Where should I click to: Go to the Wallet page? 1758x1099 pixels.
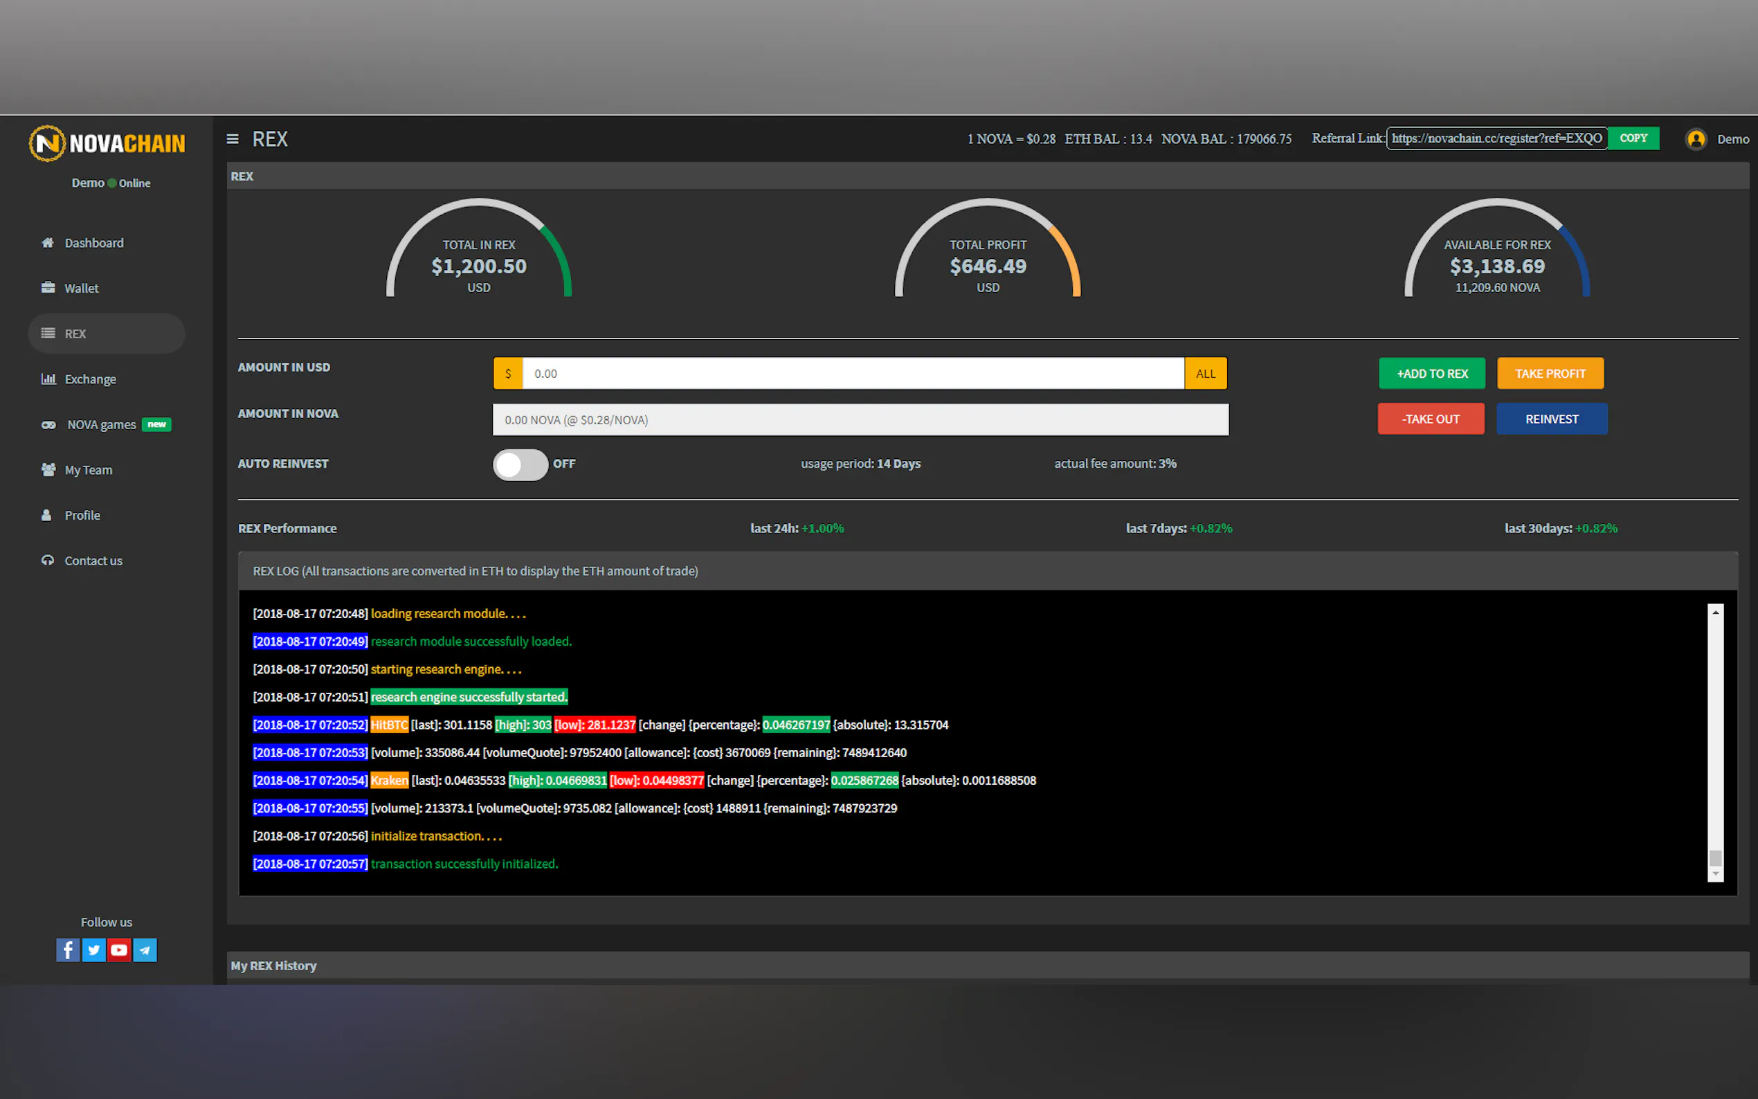click(82, 289)
